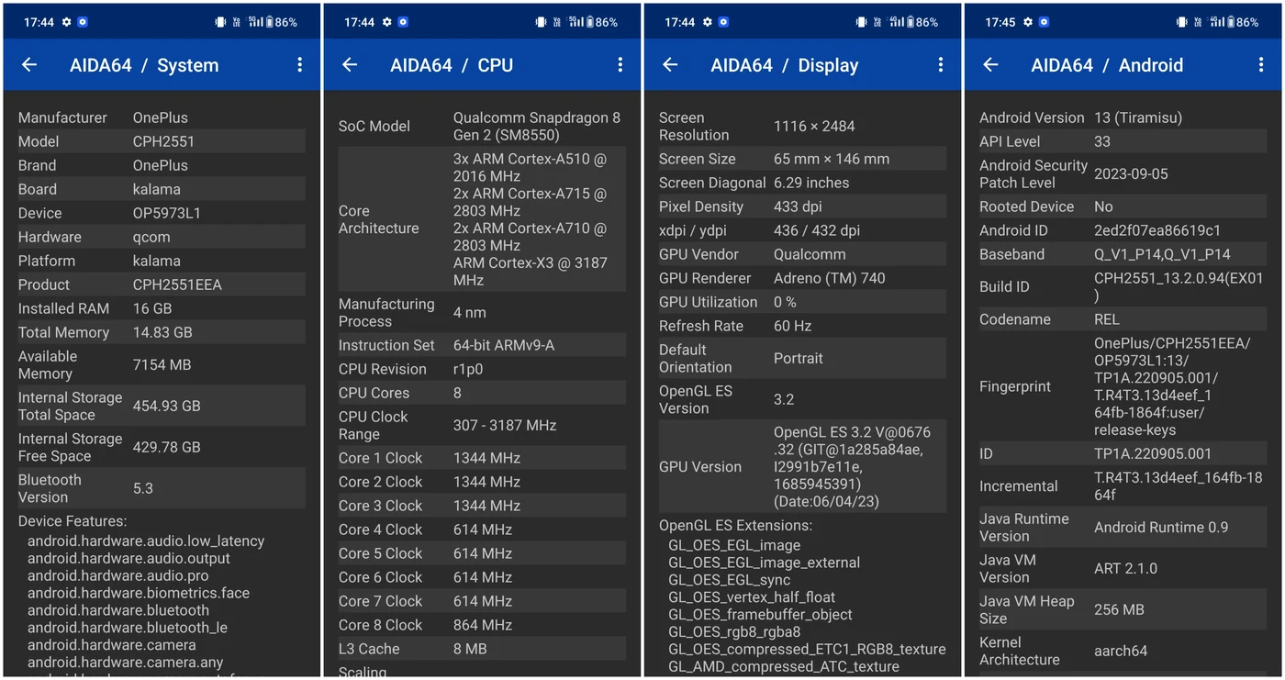Select Manufacturing Process value 4 nm
The image size is (1285, 680).
pos(470,312)
